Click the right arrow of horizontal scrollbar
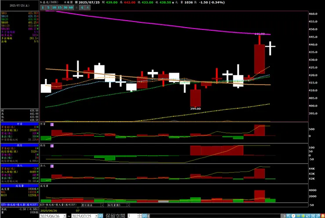The image size is (325, 218). point(285,216)
